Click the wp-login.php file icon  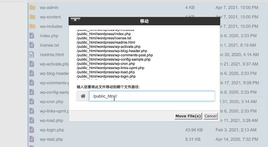coord(32,130)
